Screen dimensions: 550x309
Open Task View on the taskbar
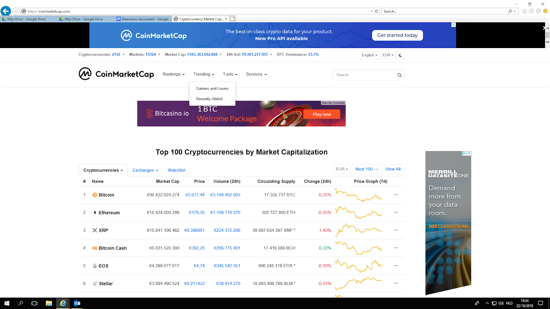tap(34, 303)
